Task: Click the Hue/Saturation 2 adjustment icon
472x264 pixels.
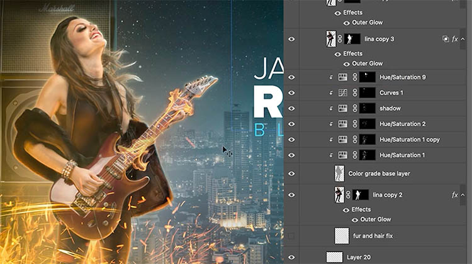Action: click(343, 124)
